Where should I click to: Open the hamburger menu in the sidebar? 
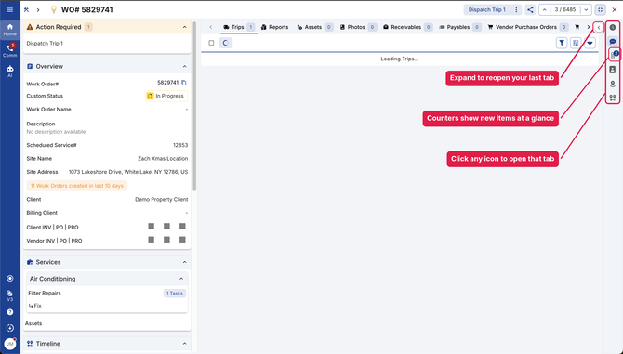pyautogui.click(x=10, y=10)
